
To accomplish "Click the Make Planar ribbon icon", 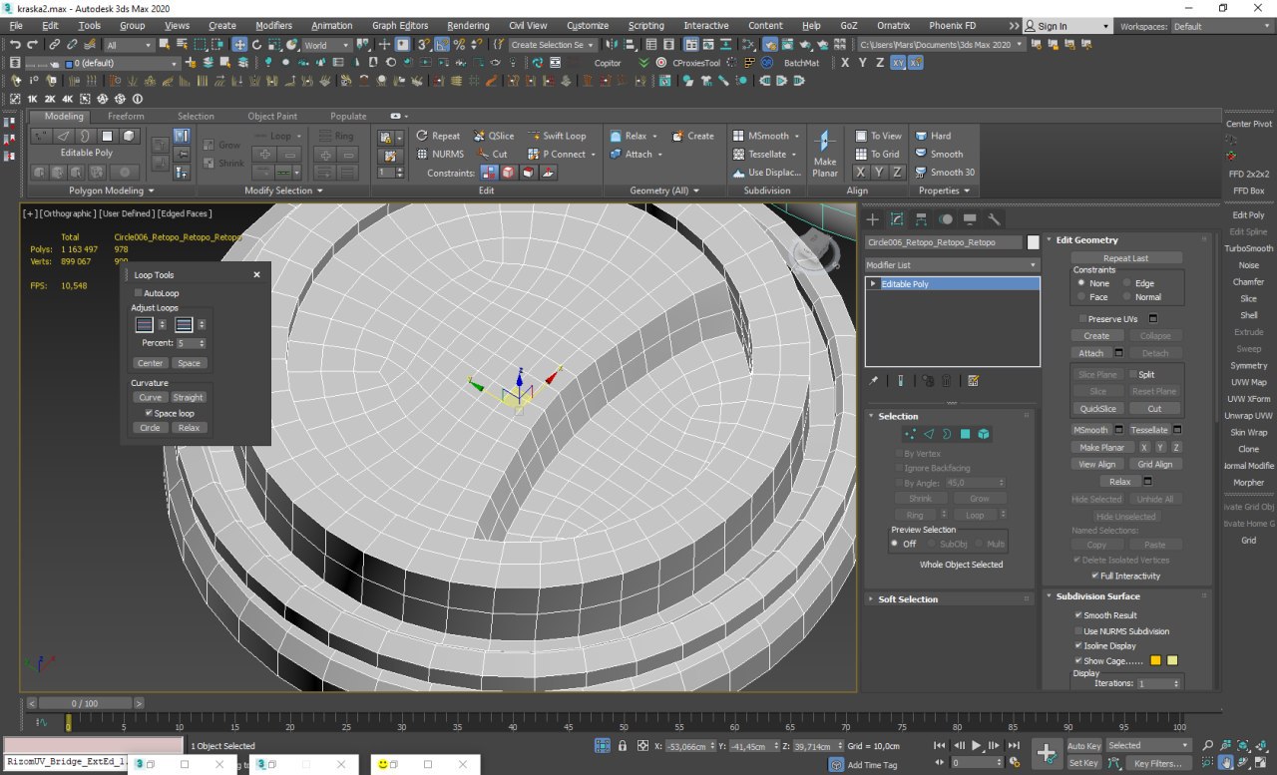I will [824, 152].
